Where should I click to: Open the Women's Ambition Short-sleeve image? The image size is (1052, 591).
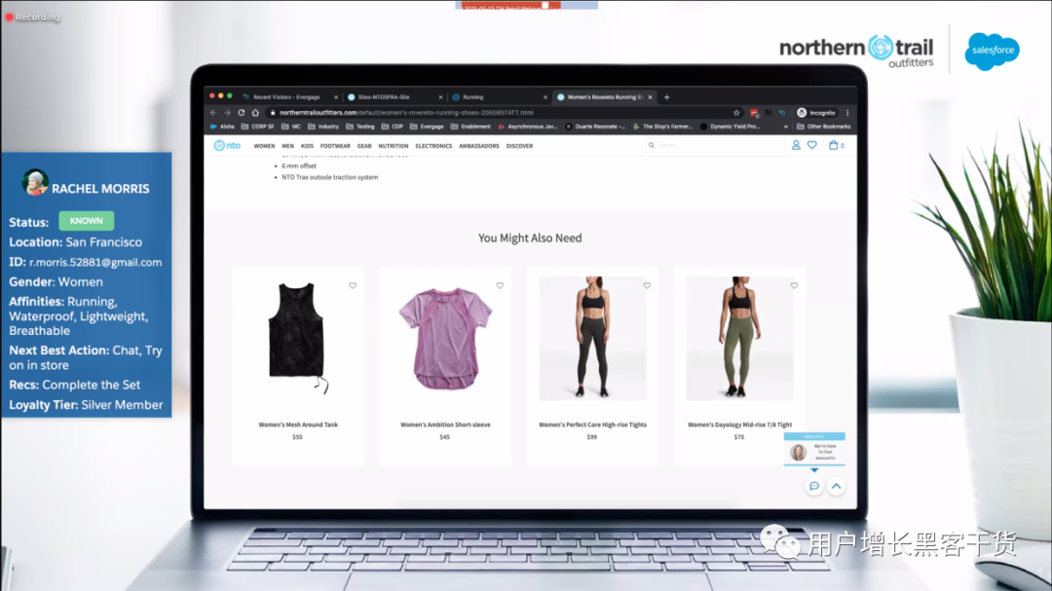pos(445,338)
